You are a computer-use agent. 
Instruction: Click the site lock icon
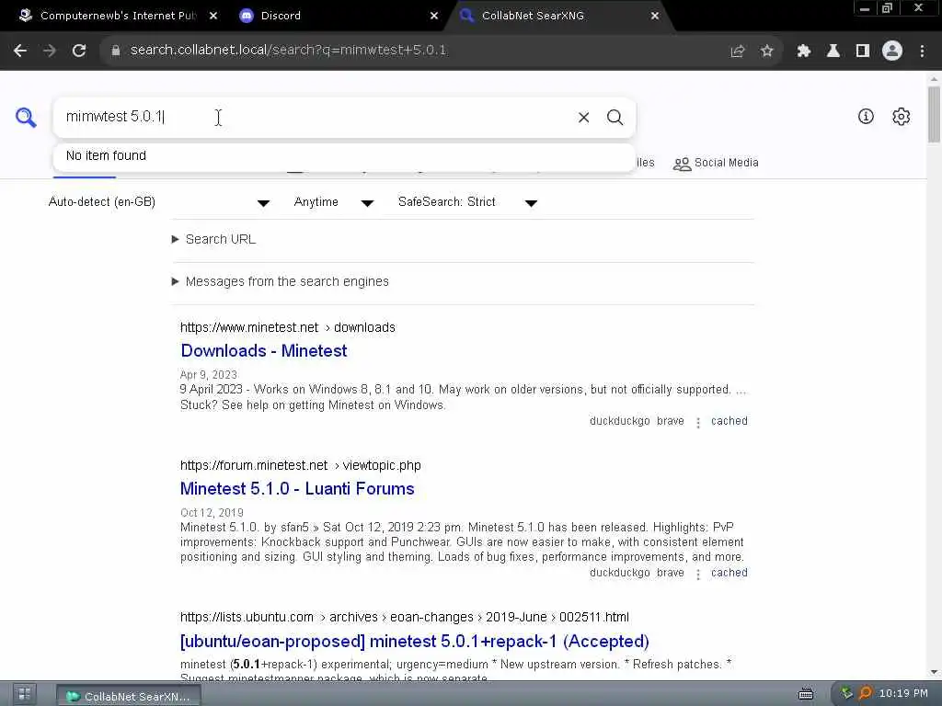(x=116, y=51)
